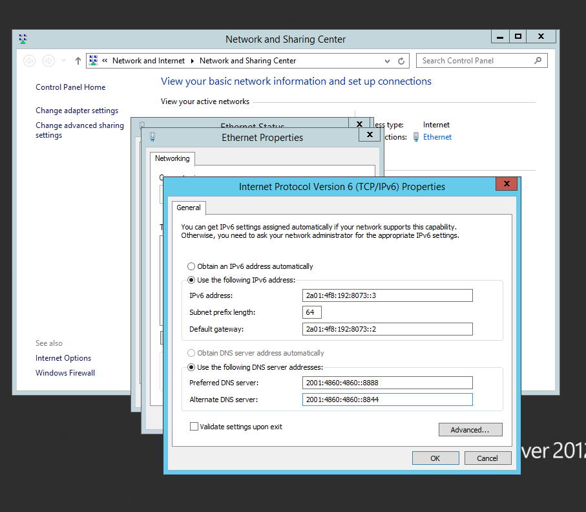Close the Network and Sharing Center window
The image size is (586, 512).
541,37
